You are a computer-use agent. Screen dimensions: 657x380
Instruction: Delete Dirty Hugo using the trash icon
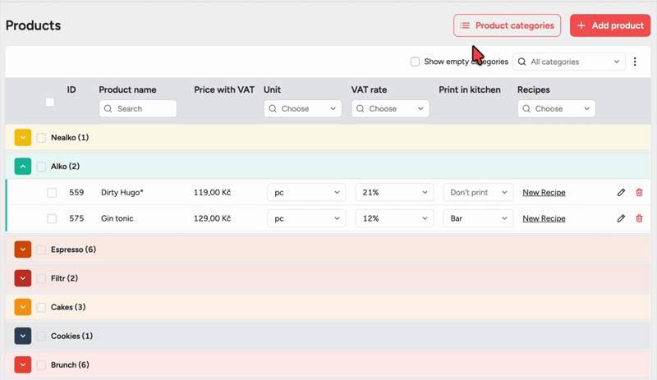click(x=639, y=192)
